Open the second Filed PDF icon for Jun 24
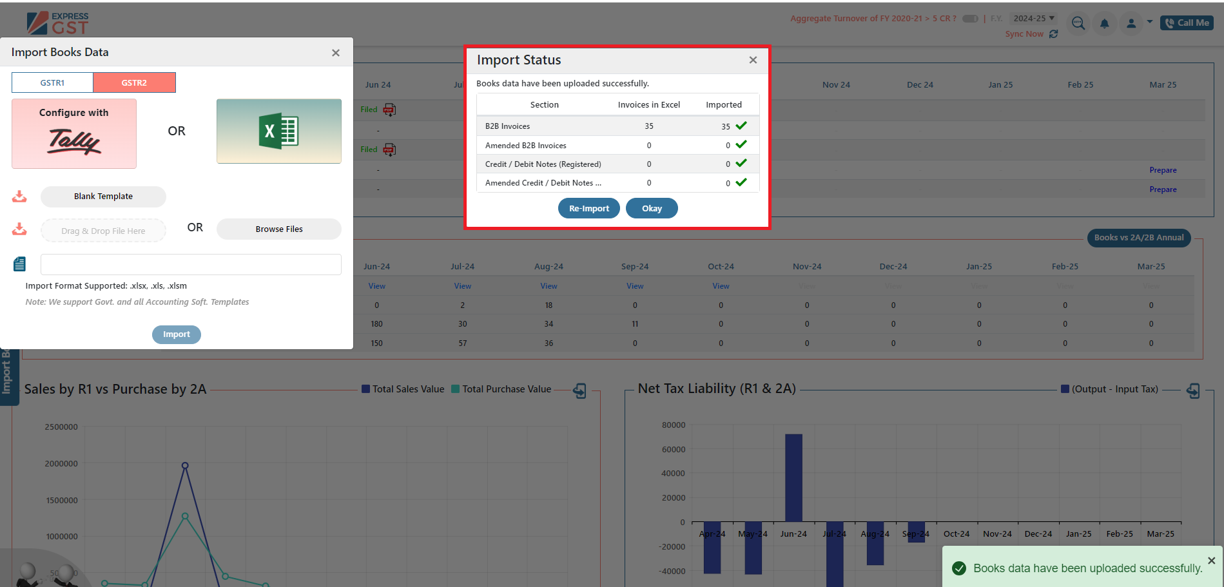Image resolution: width=1224 pixels, height=587 pixels. (x=389, y=149)
